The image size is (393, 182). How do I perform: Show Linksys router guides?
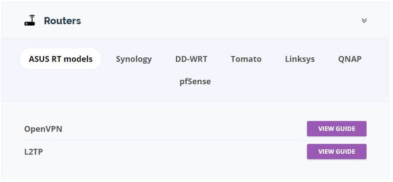coord(300,59)
